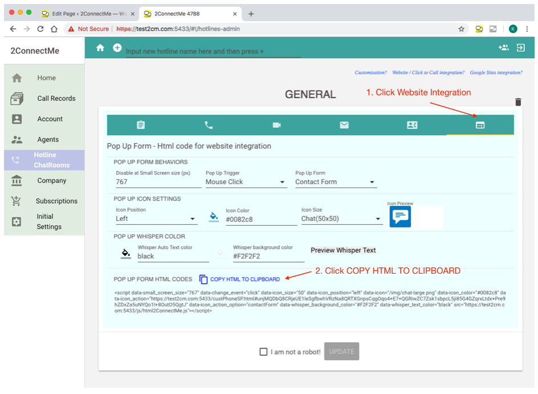Open Google Sites integration? link
The image size is (538, 394).
tap(496, 72)
